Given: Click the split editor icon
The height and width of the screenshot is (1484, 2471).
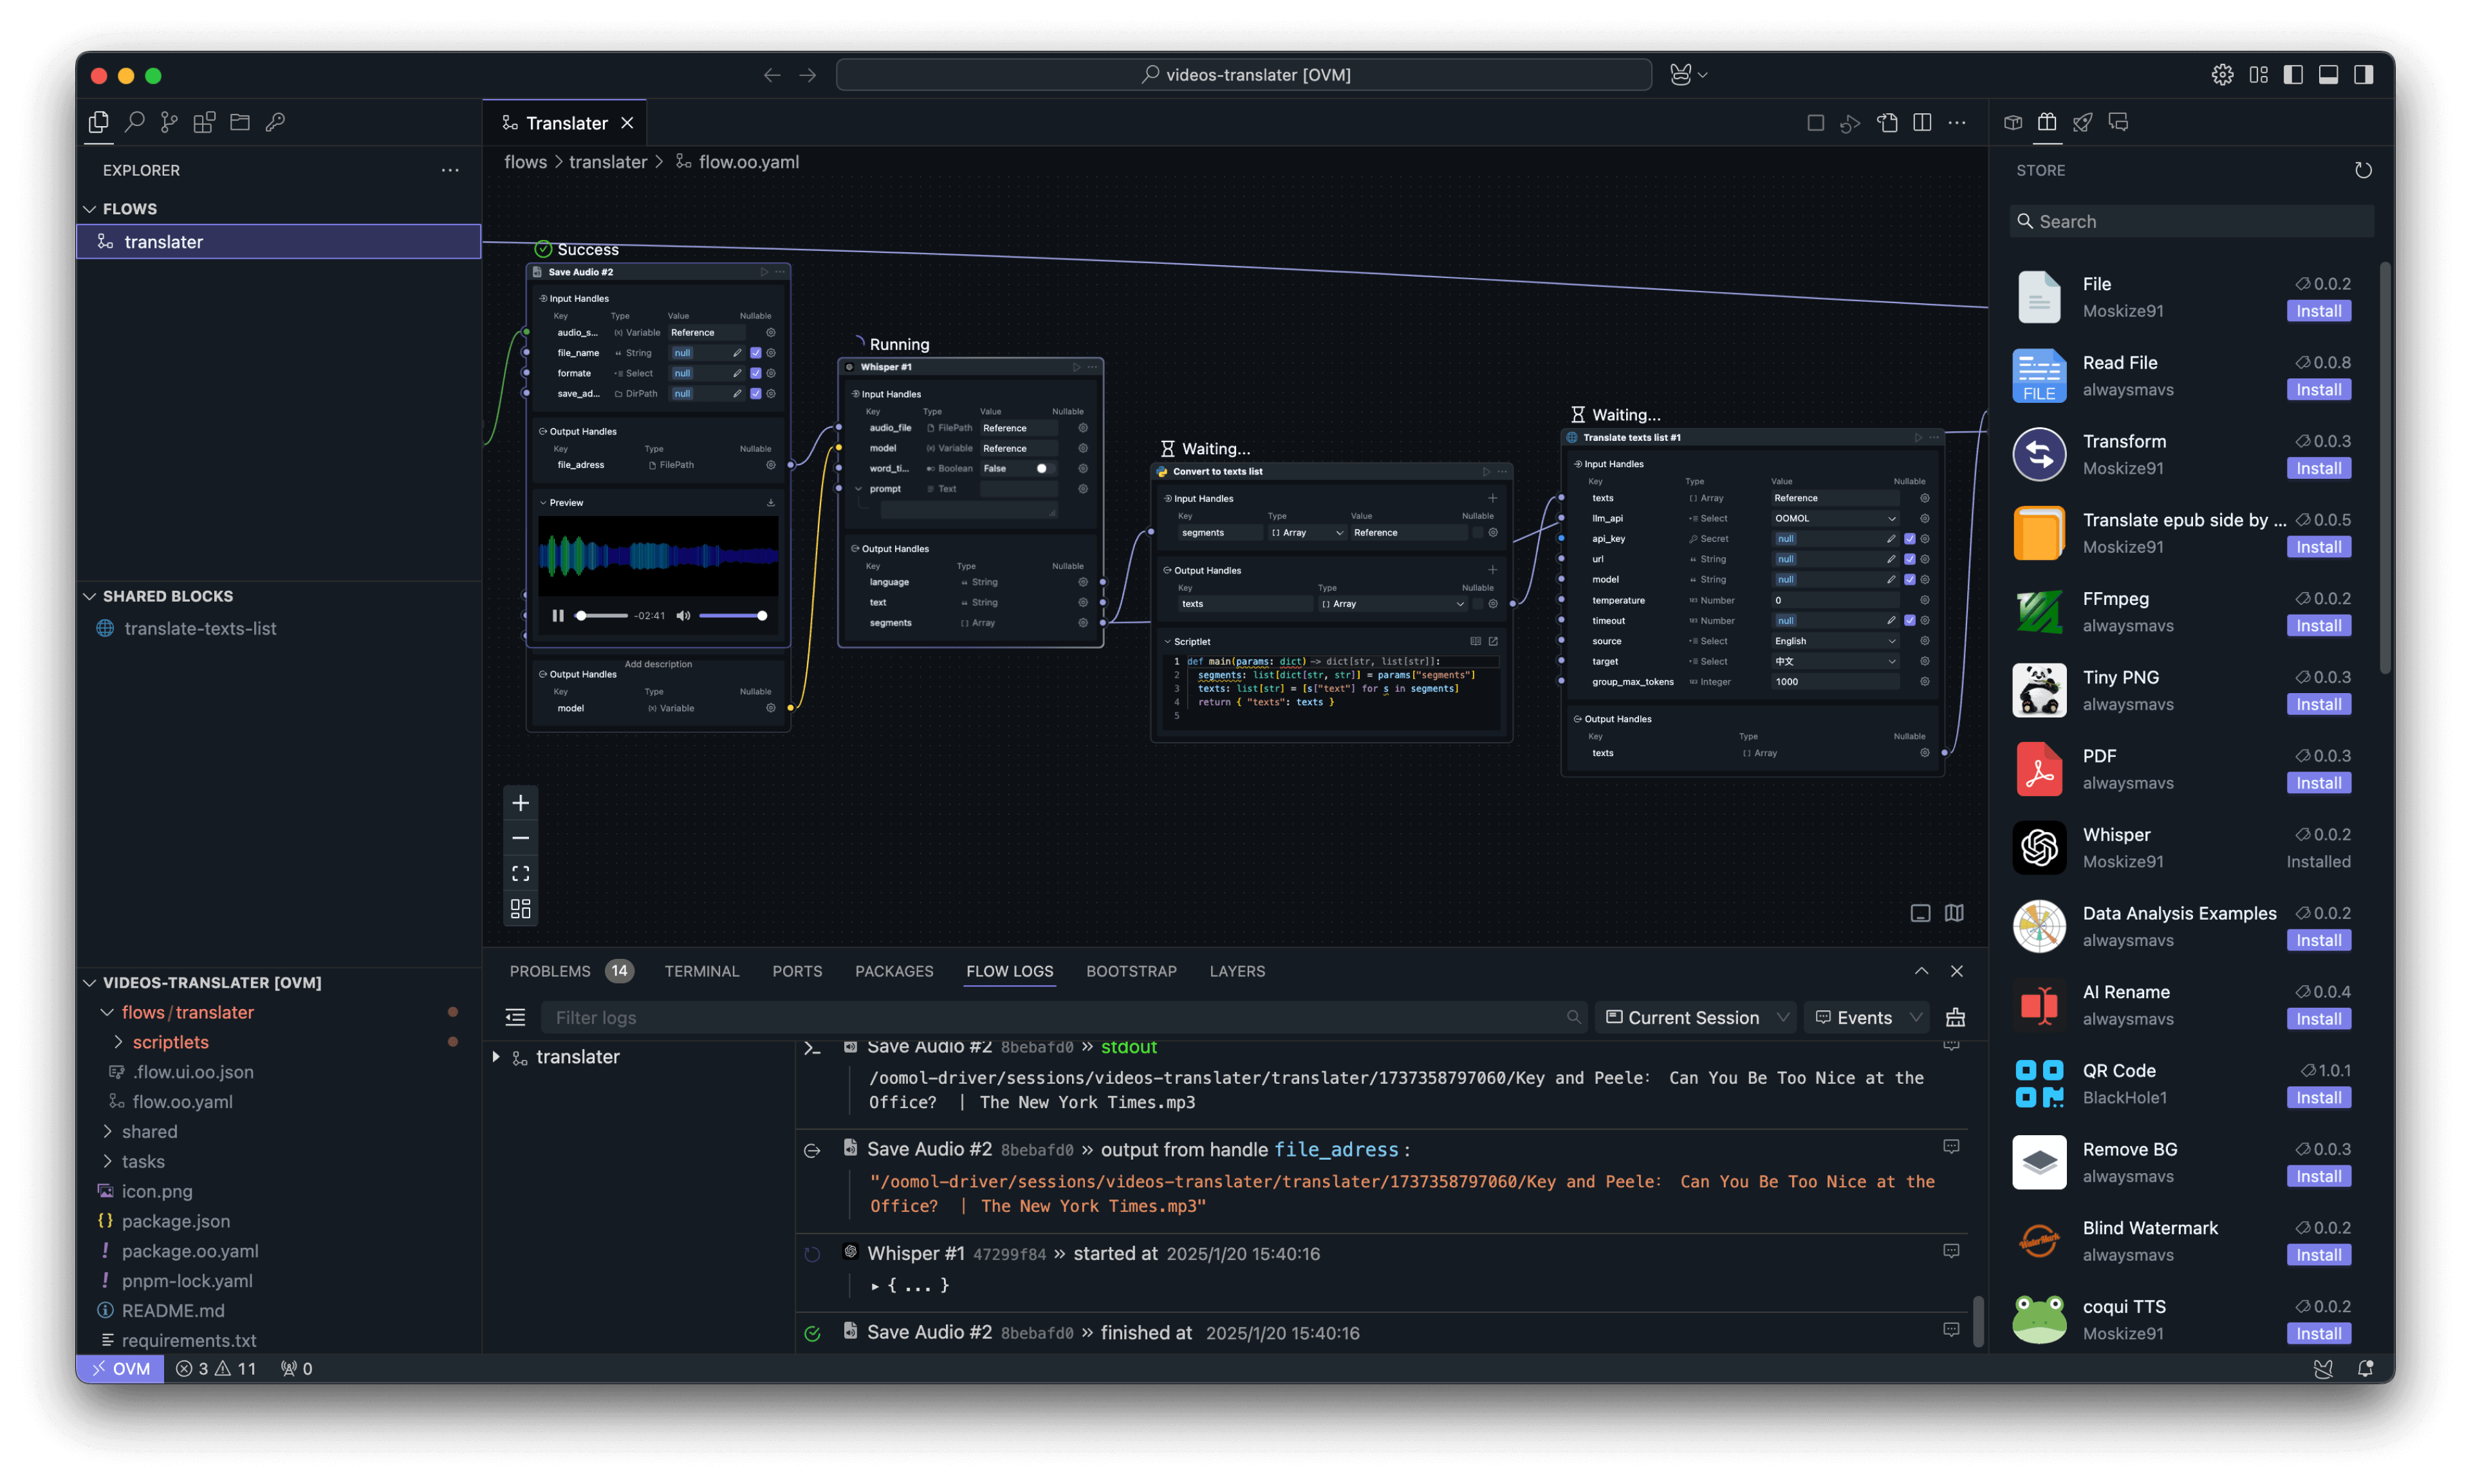Looking at the screenshot, I should (1921, 122).
